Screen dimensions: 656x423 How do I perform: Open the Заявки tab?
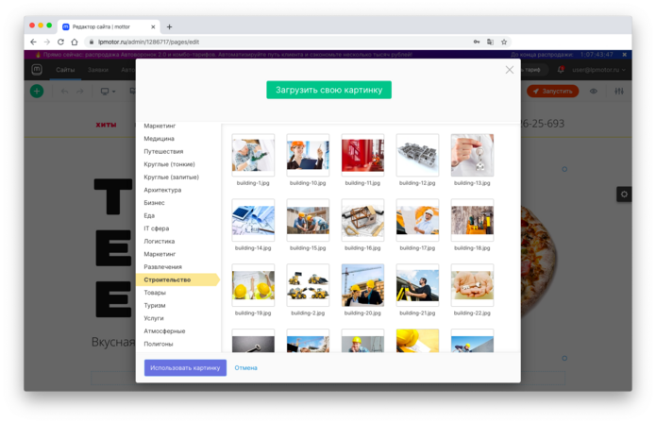[98, 70]
